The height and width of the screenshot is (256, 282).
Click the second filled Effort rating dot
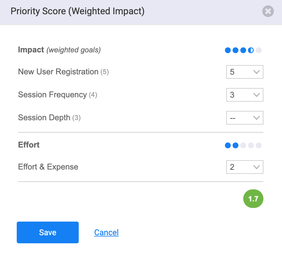pos(236,145)
